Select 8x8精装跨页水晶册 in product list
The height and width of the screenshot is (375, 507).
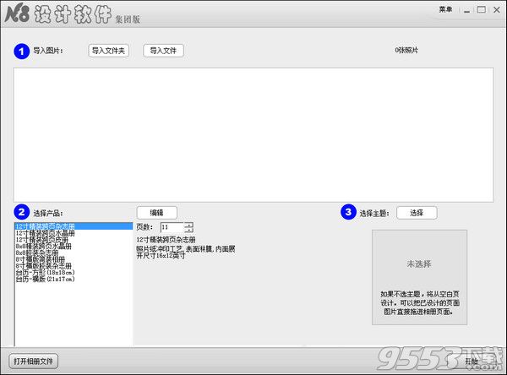pyautogui.click(x=74, y=246)
